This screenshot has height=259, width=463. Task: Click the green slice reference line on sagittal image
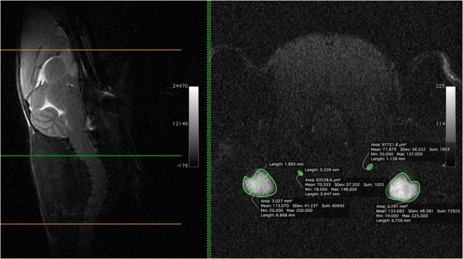pyautogui.click(x=91, y=156)
